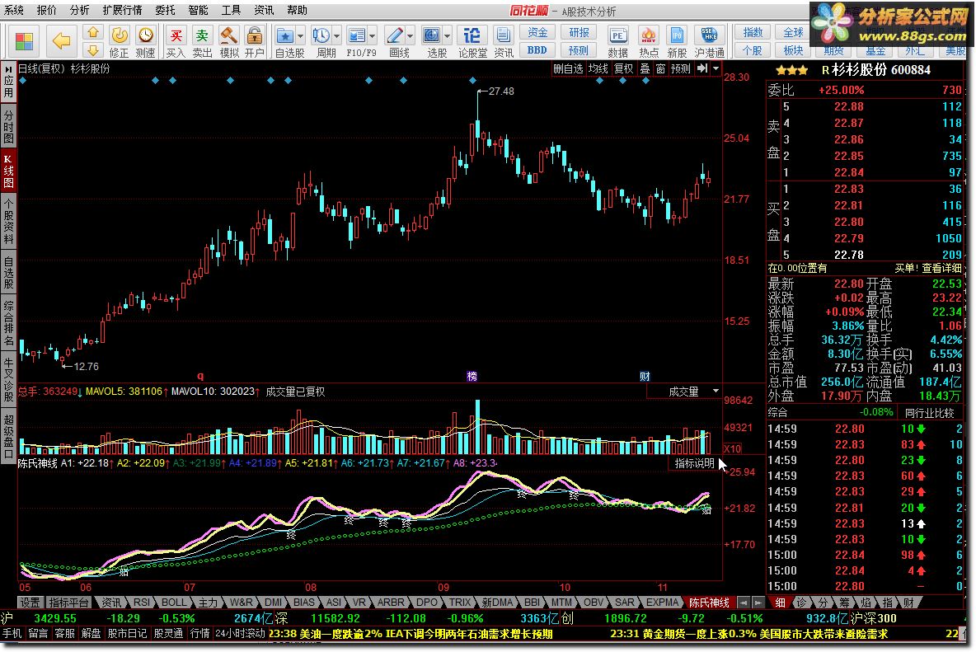
Task: Open the F10/F9 company info icon
Action: (x=357, y=35)
